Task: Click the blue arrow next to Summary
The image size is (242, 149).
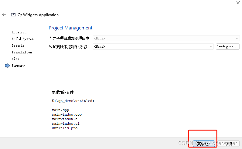Action: pos(7,66)
